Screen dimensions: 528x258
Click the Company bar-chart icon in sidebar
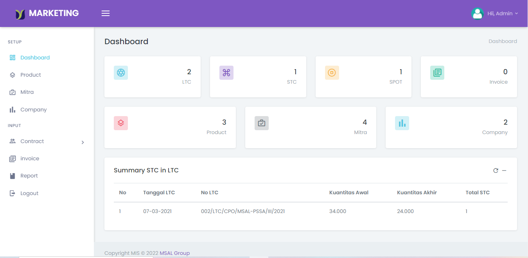click(x=12, y=109)
